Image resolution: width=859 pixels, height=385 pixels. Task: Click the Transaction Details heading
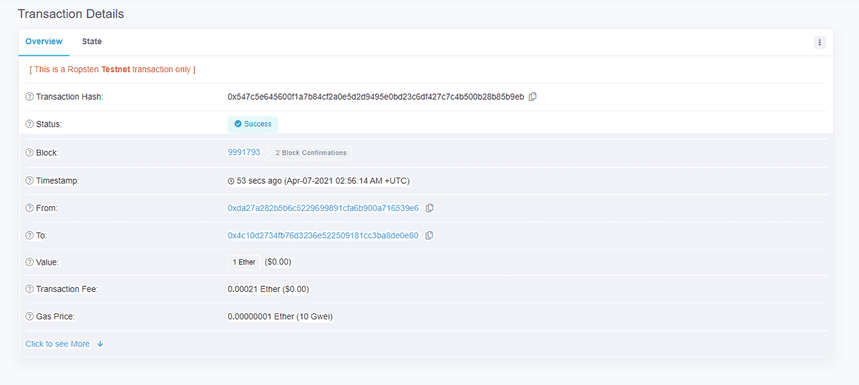71,14
